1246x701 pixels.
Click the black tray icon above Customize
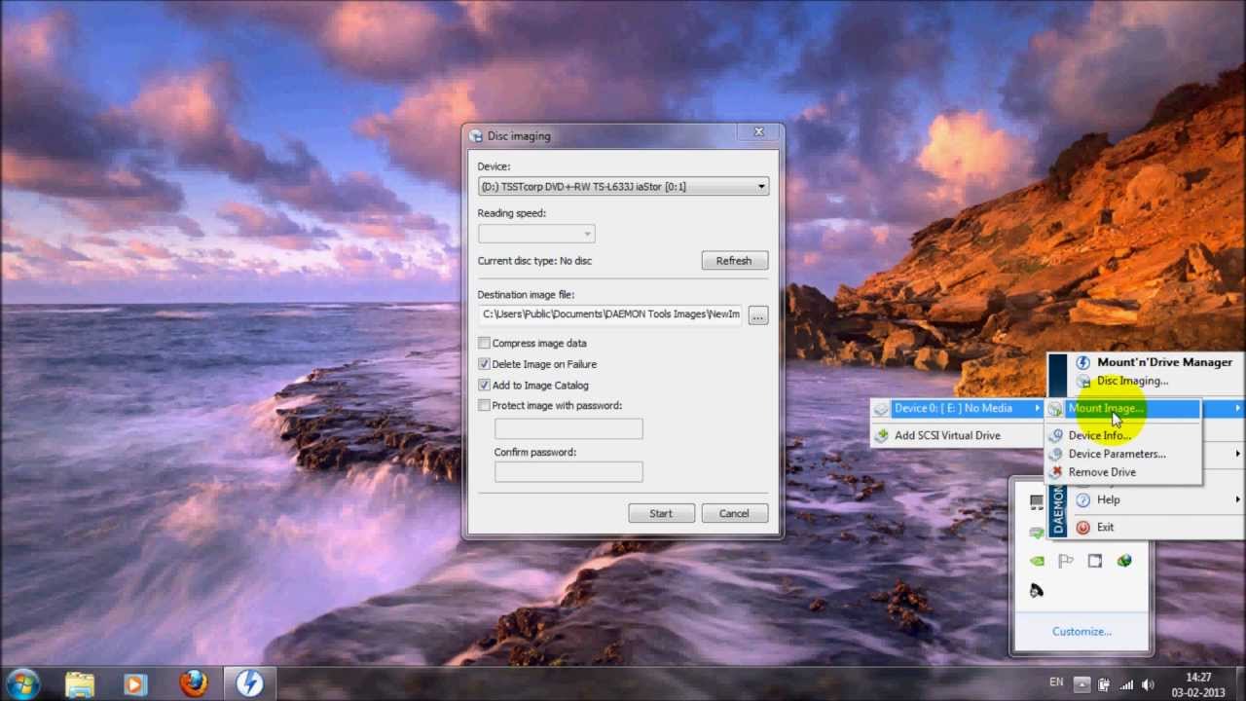[x=1037, y=590]
